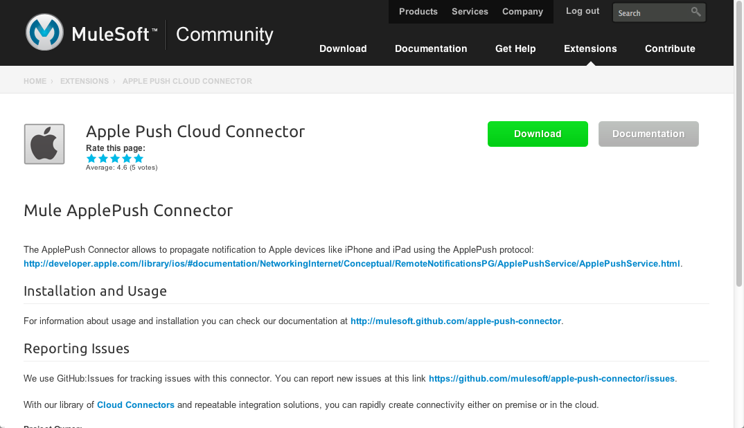
Task: Rate the page five stars
Action: 139,159
